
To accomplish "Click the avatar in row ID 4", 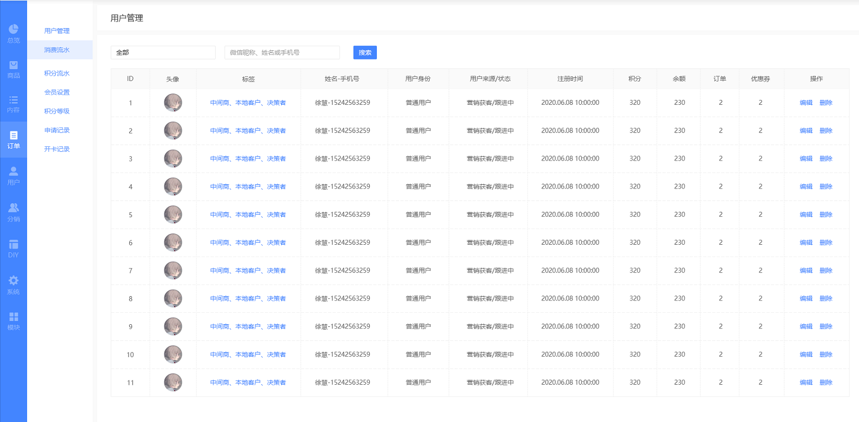I will click(173, 186).
